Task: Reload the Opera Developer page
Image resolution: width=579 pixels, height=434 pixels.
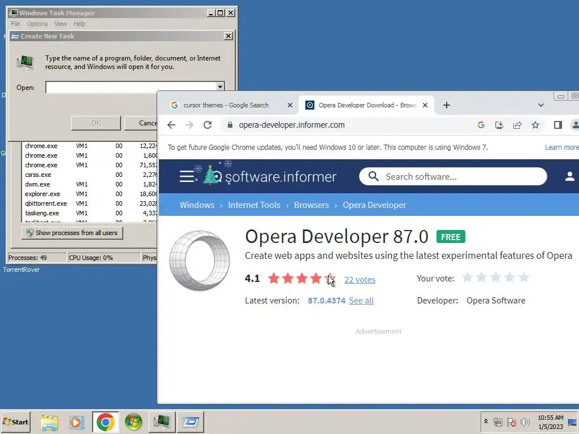Action: click(208, 125)
